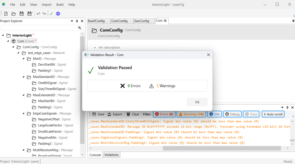
Task: Open the Project Explorer panel dropdown arrow
Action: tap(72, 21)
